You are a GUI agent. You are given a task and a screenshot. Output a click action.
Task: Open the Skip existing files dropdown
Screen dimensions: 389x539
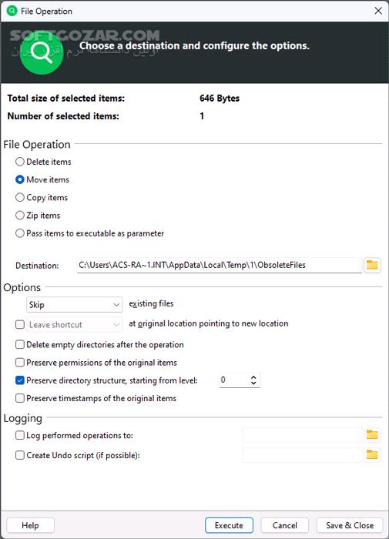pyautogui.click(x=74, y=305)
